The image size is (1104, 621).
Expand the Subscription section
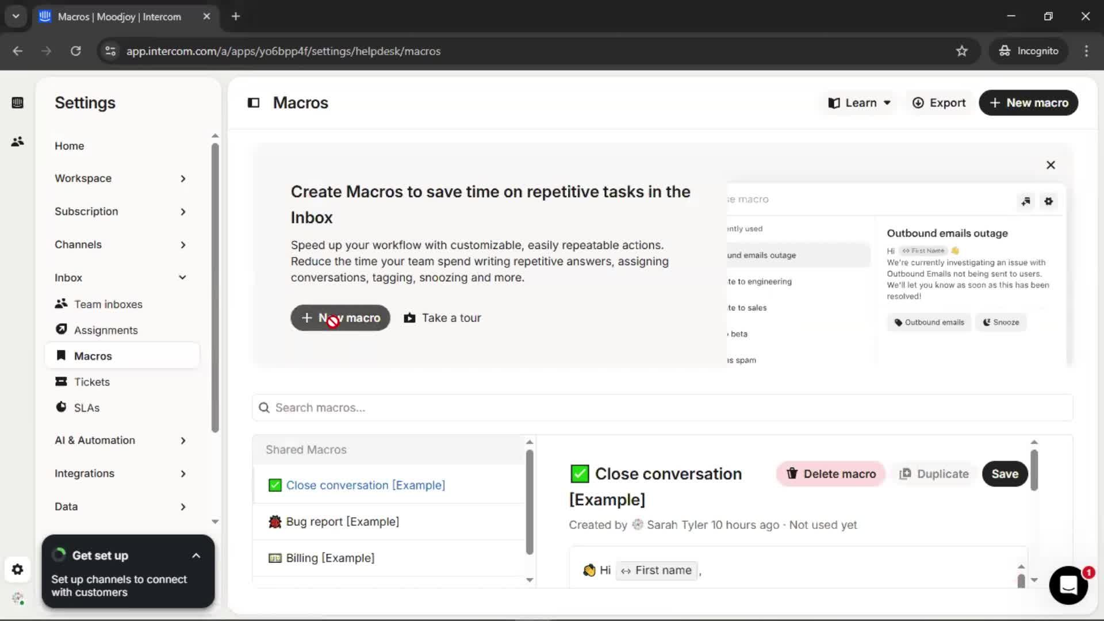click(x=122, y=212)
